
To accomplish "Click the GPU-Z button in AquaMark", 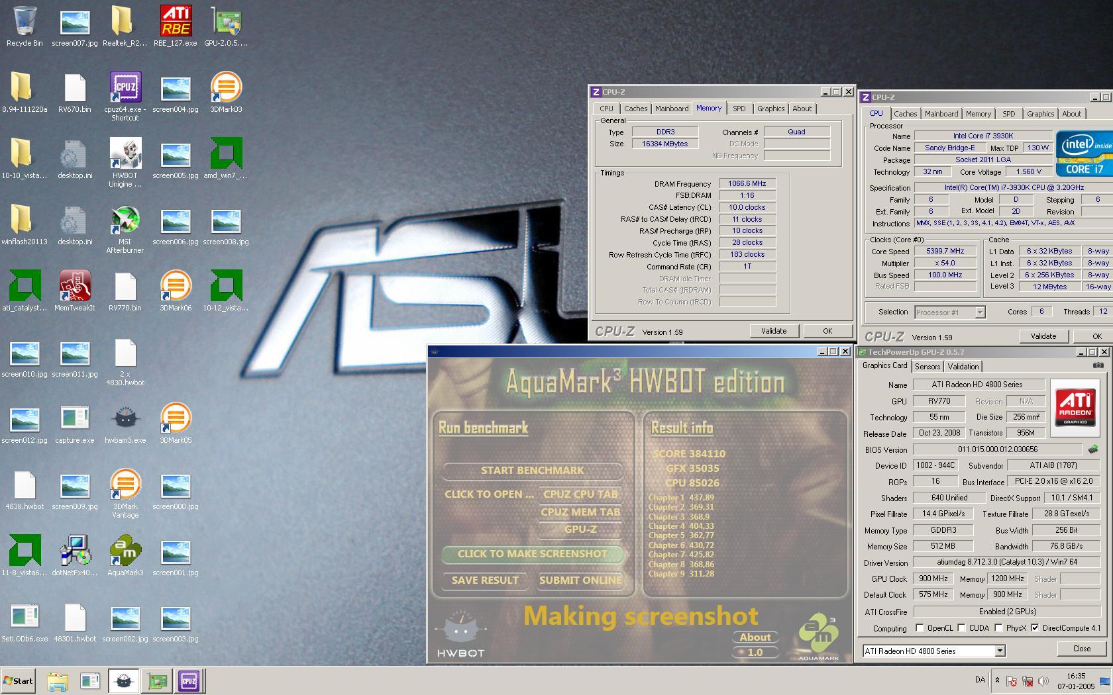I will click(580, 529).
